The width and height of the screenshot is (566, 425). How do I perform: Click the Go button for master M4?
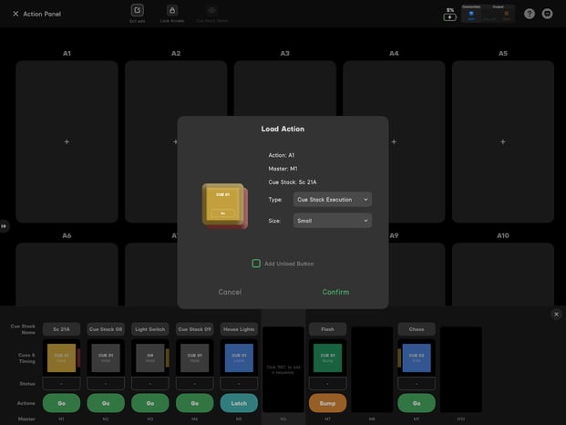pyautogui.click(x=194, y=403)
